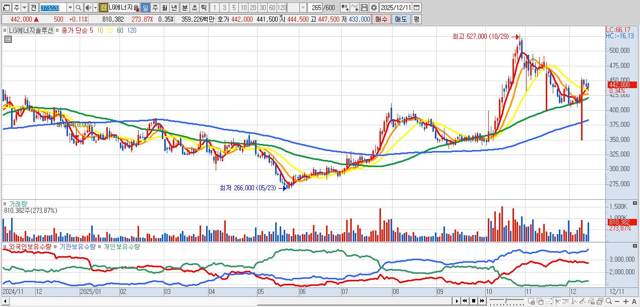
Task: Click the crosshair cursor tool icon
Action: coord(558,301)
